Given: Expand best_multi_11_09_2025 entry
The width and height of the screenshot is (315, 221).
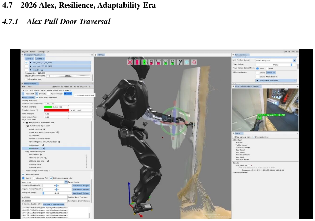Looking at the screenshot, I should [x=31, y=66].
